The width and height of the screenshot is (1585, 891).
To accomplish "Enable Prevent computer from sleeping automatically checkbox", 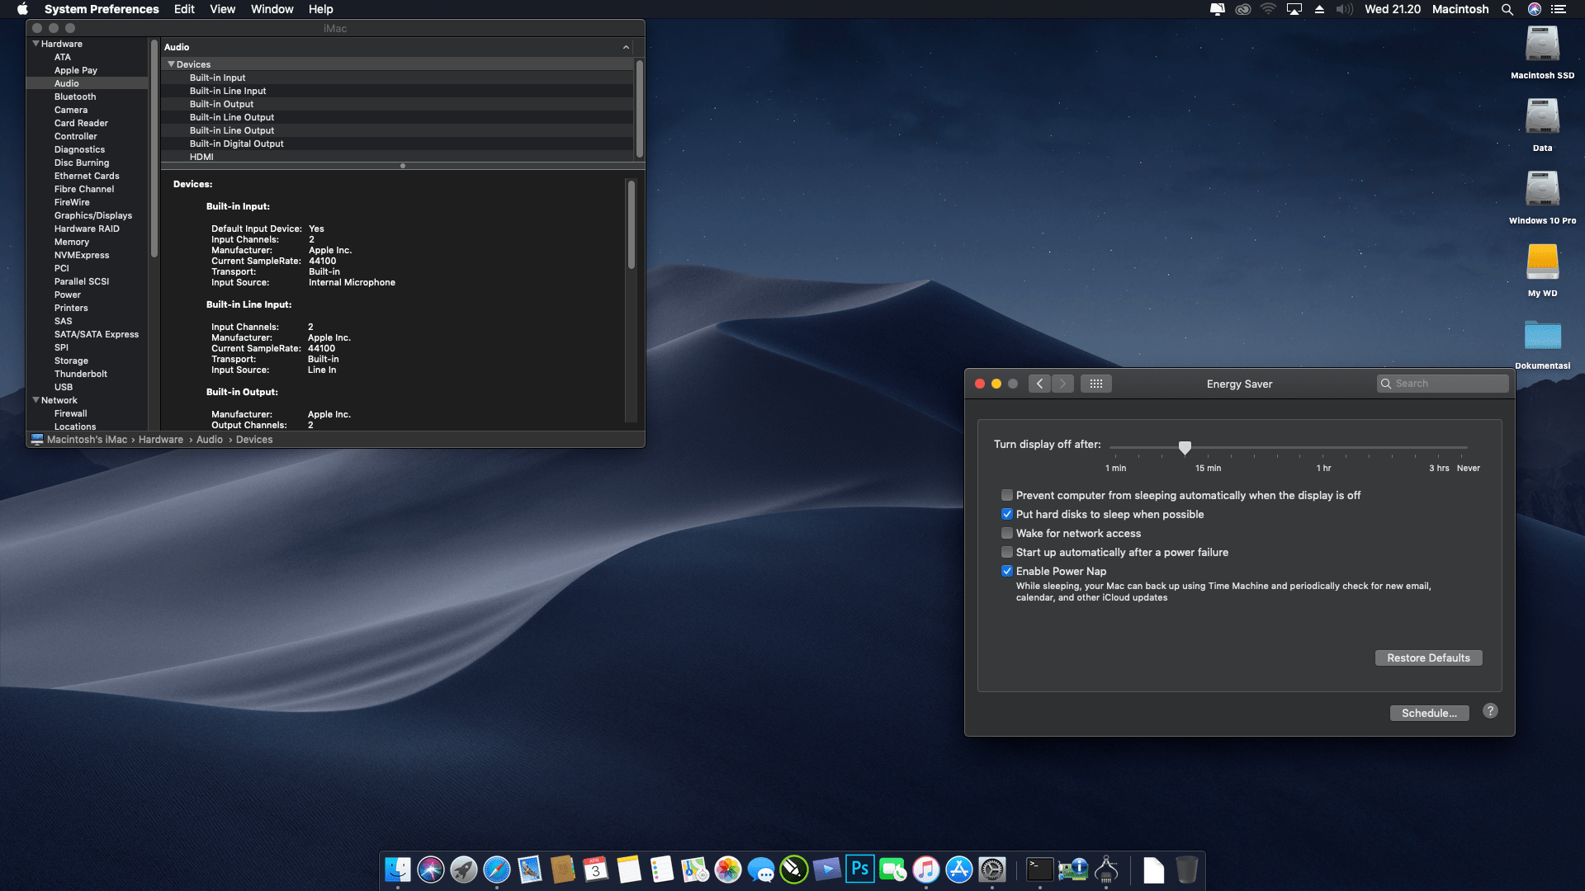I will (1007, 495).
